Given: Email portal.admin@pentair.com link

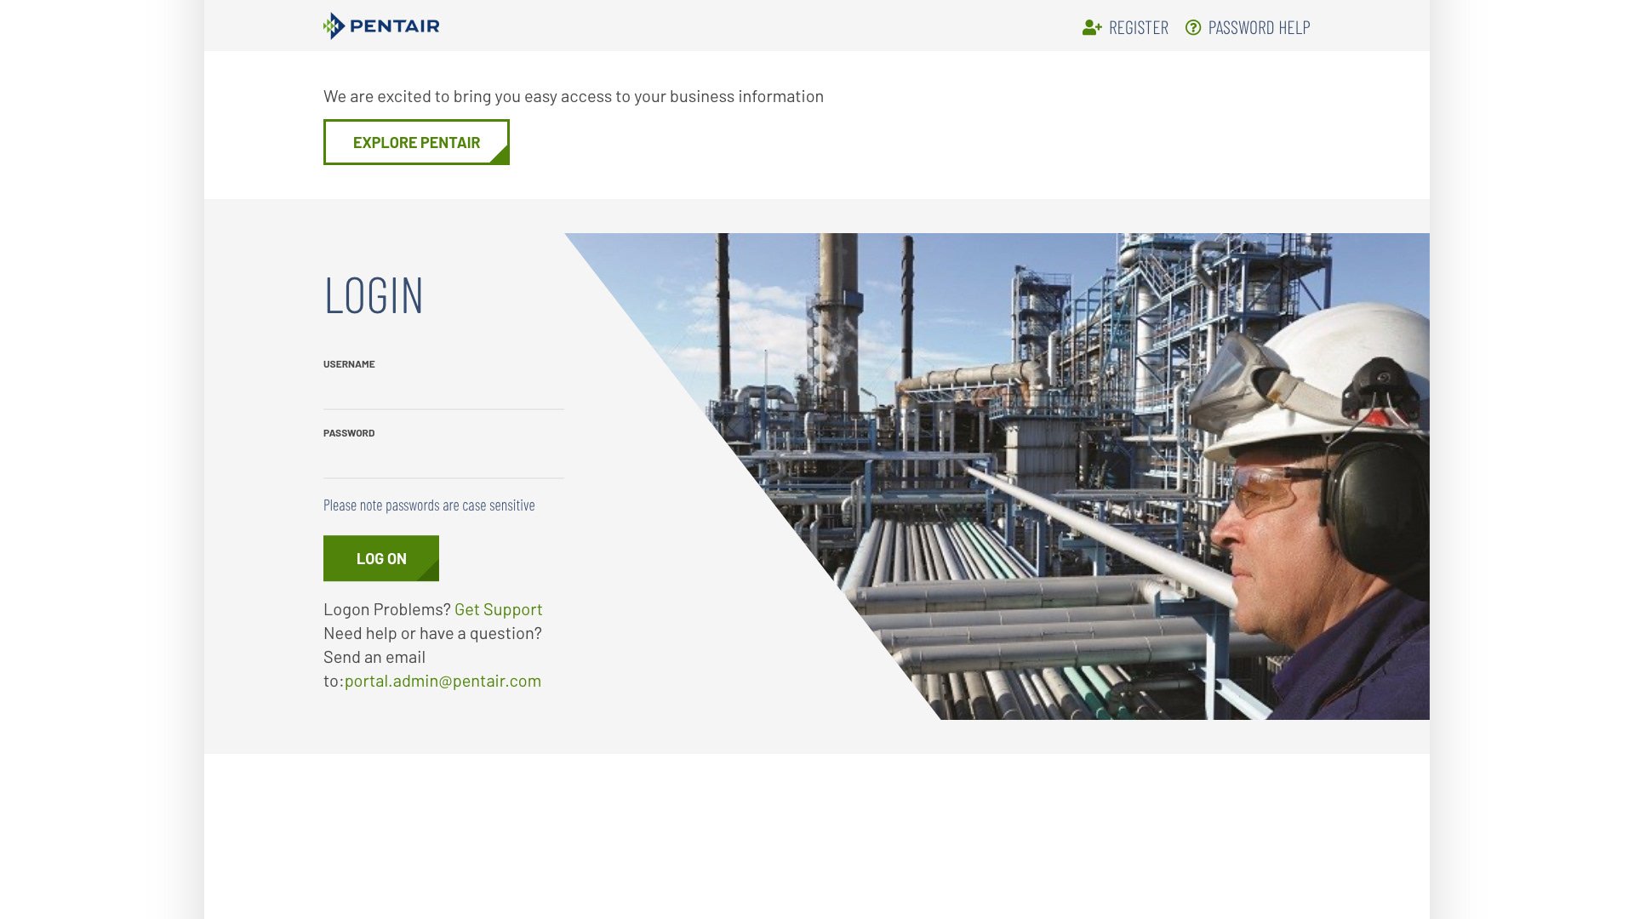Looking at the screenshot, I should tap(443, 681).
